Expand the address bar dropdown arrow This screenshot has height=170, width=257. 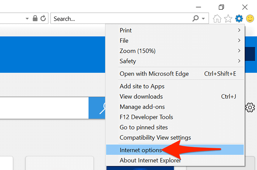[27, 18]
